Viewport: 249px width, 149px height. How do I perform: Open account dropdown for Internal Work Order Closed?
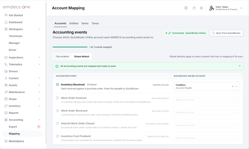207,125
